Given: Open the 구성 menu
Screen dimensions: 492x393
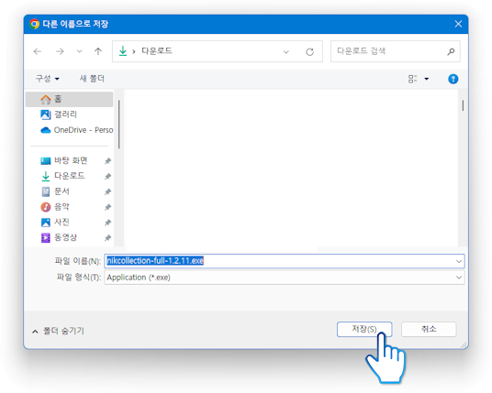Looking at the screenshot, I should click(x=47, y=78).
